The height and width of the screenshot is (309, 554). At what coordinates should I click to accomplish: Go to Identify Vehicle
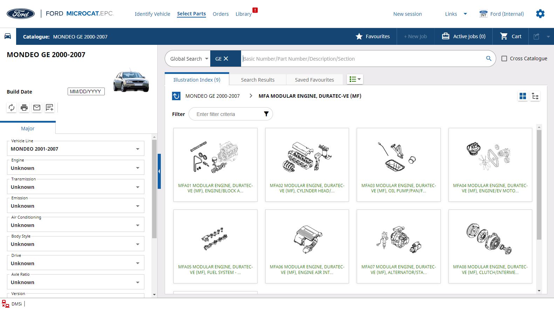pyautogui.click(x=152, y=14)
